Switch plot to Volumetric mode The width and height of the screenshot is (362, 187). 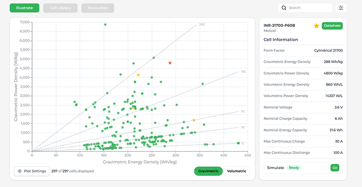click(236, 171)
